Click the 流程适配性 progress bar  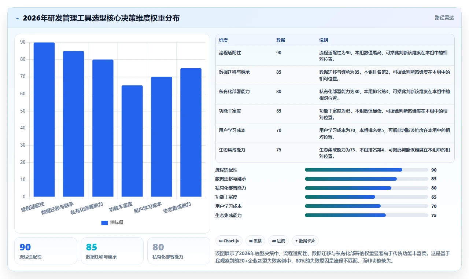(x=366, y=170)
